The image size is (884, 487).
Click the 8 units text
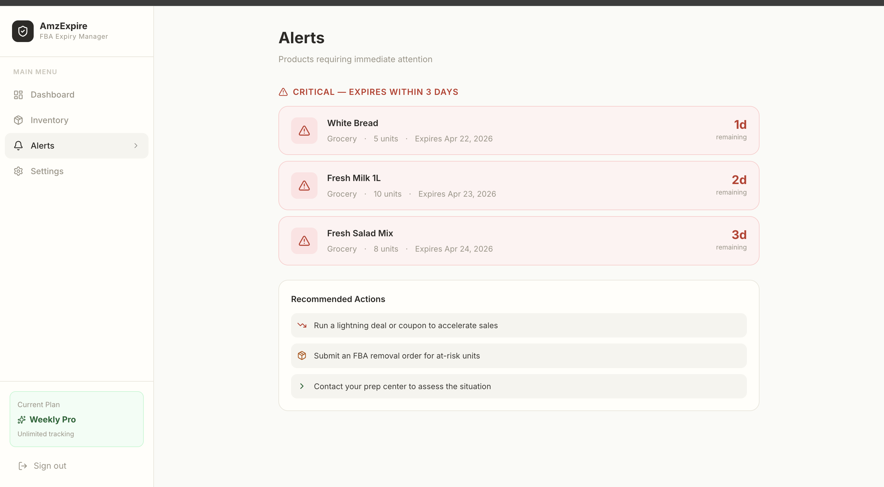pyautogui.click(x=386, y=249)
